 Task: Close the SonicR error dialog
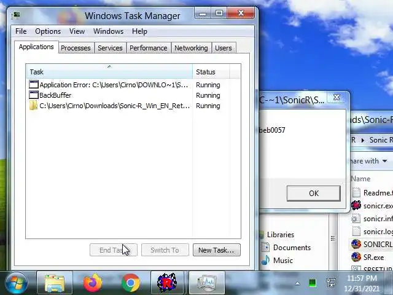pos(337,97)
